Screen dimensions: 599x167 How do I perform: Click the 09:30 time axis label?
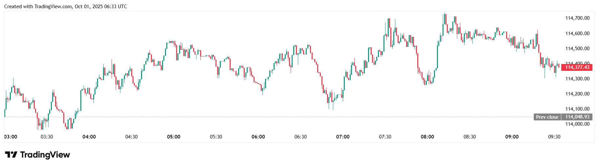coord(554,137)
